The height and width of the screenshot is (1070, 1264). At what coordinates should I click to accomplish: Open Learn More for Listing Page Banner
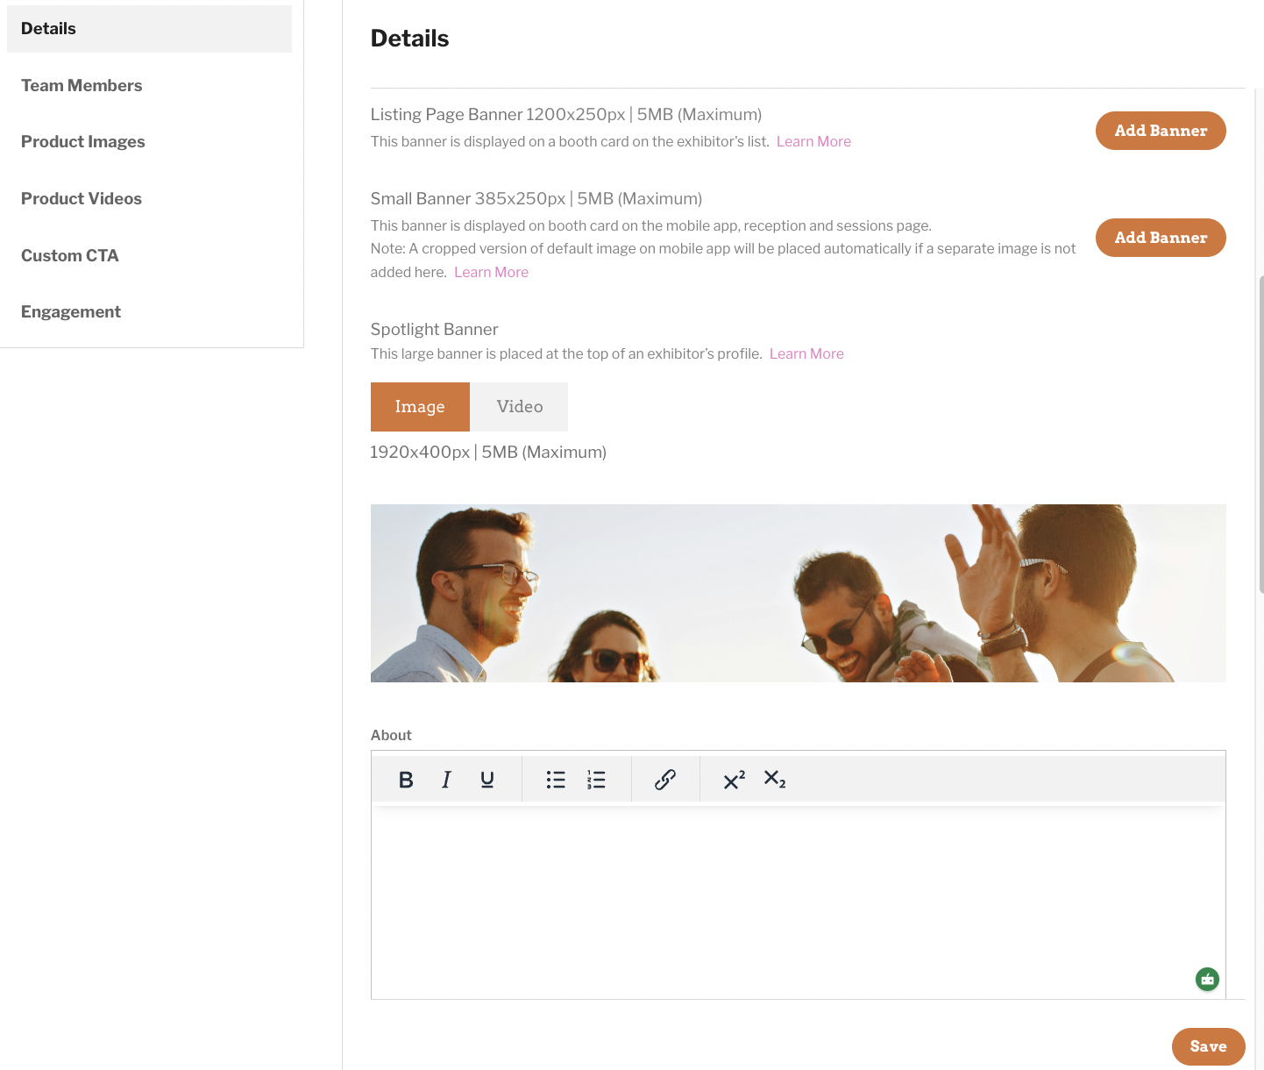tap(813, 142)
